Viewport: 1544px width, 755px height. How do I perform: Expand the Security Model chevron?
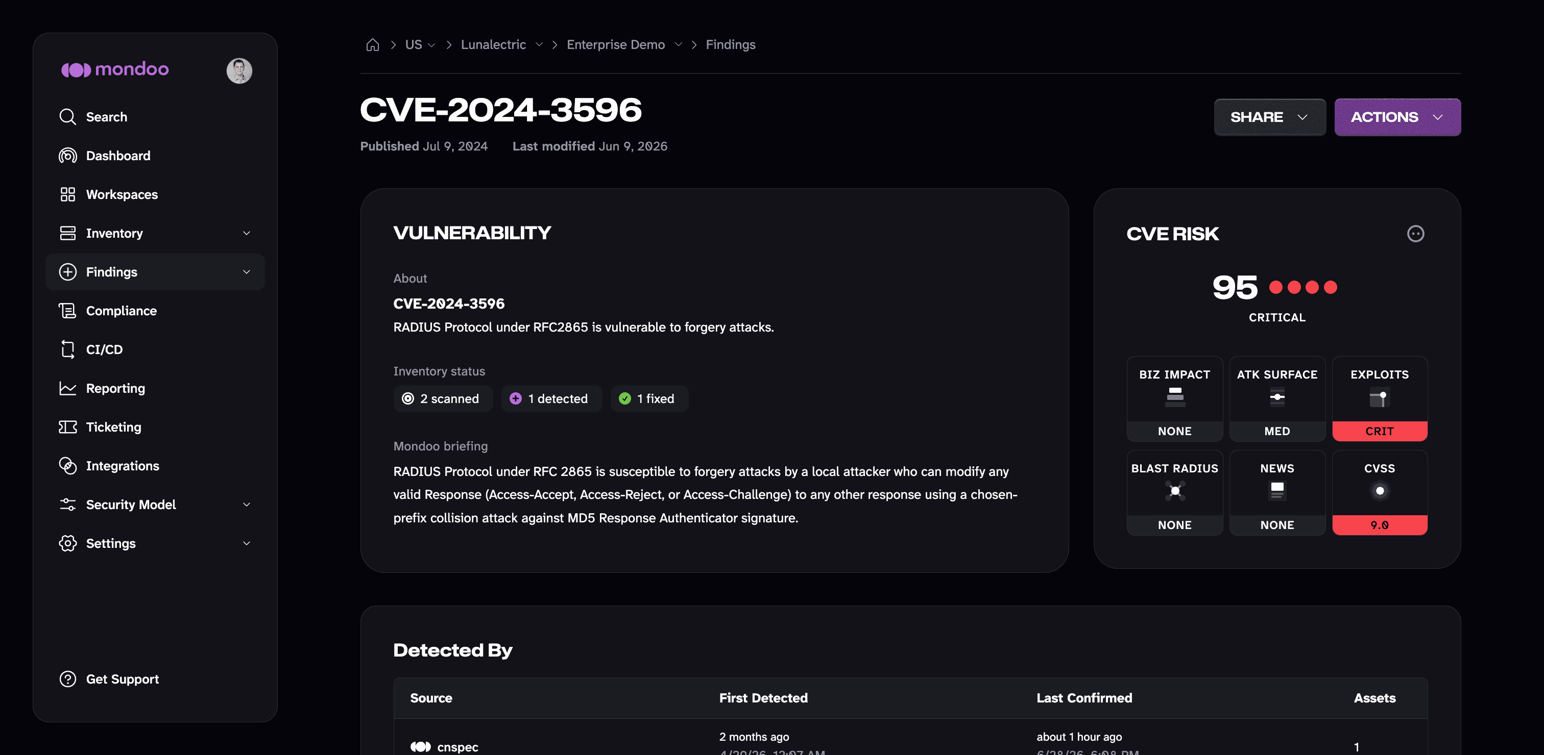246,504
